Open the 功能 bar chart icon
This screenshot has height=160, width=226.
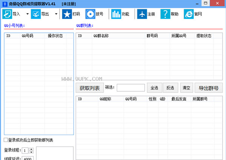pyautogui.click(x=116, y=14)
